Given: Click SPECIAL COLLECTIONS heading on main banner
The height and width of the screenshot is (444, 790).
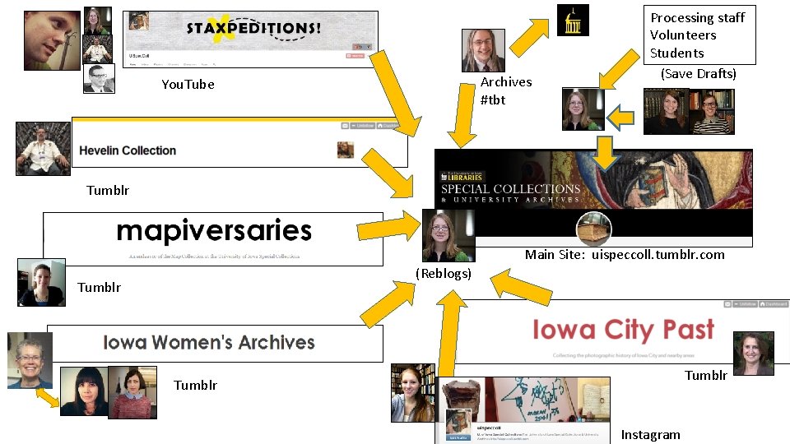Looking at the screenshot, I should click(511, 189).
